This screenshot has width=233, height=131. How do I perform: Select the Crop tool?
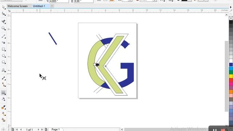[3, 21]
